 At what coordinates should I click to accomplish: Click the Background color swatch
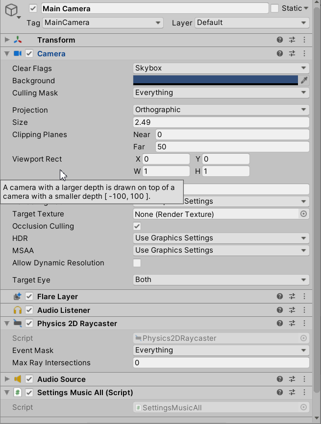click(216, 80)
